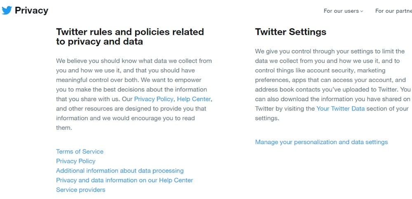
Task: Click the sentence beginning We believe you should know
Action: tap(134, 70)
